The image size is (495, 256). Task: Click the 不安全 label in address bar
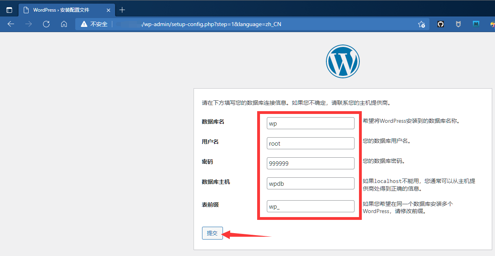[x=99, y=24]
